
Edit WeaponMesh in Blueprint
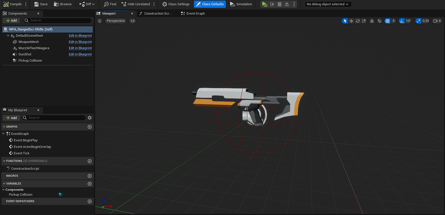point(80,41)
